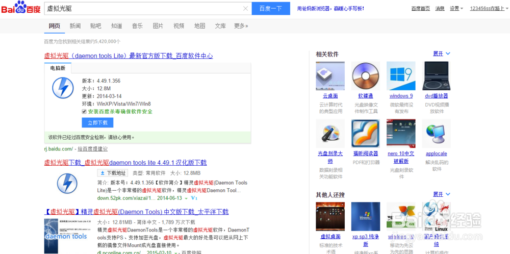Switch to 图片 tab
Viewport: 510px width, 254px height.
(x=158, y=26)
